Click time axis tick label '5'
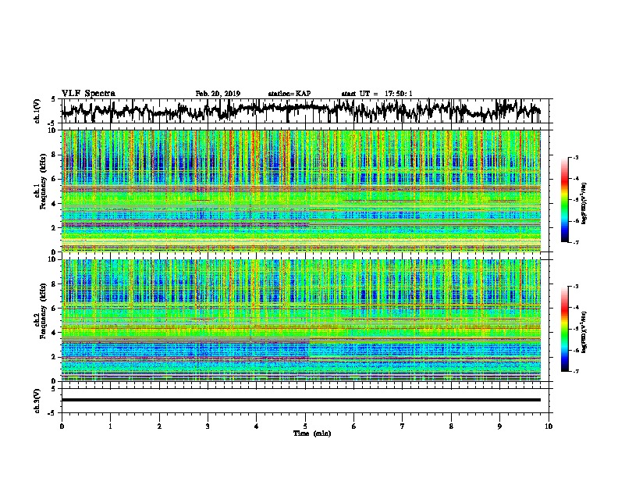Viewport: 618px width, 478px height. tap(305, 426)
